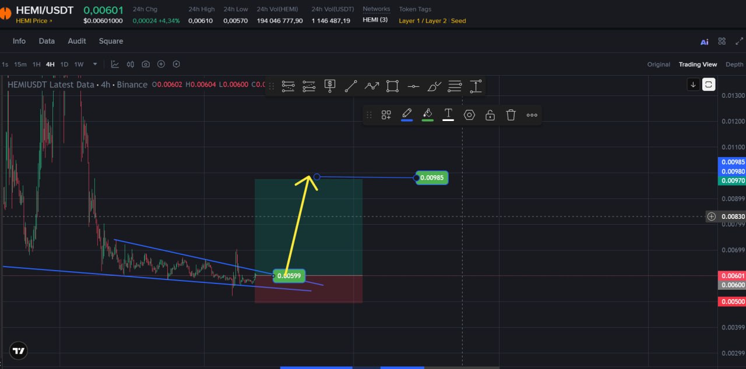The height and width of the screenshot is (369, 746).
Task: Select the Fibonacci retracement lines tool
Action: (x=455, y=86)
